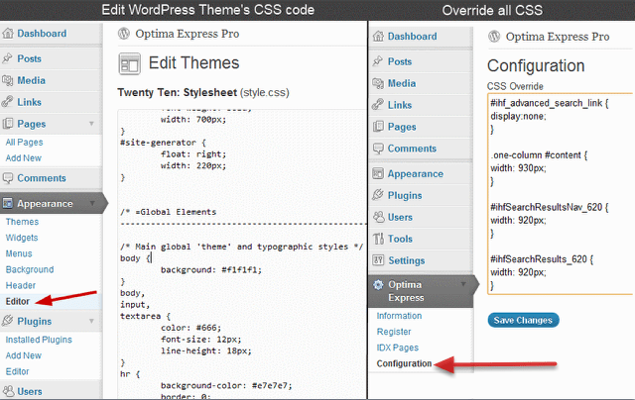Open All Pages link
635x400 pixels.
pyautogui.click(x=24, y=143)
